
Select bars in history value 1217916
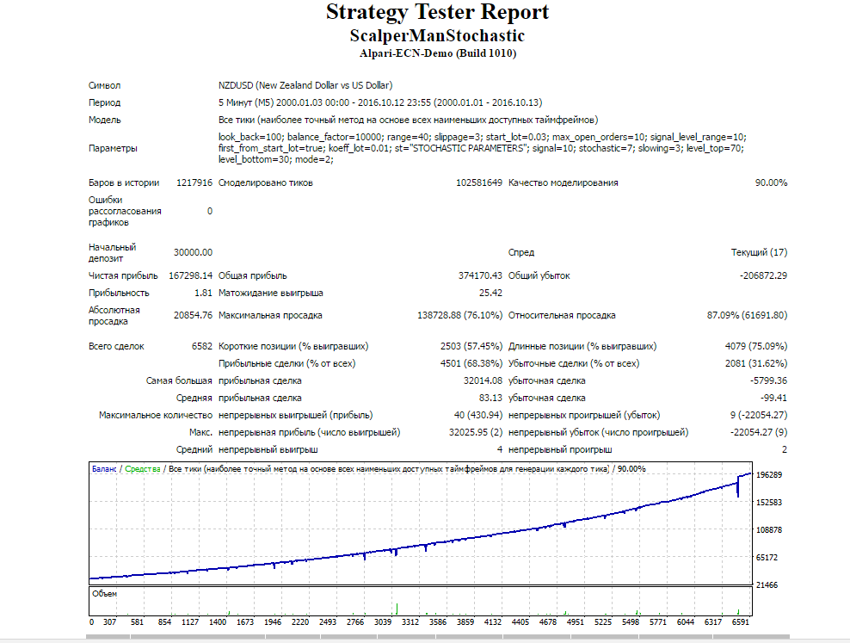(194, 182)
